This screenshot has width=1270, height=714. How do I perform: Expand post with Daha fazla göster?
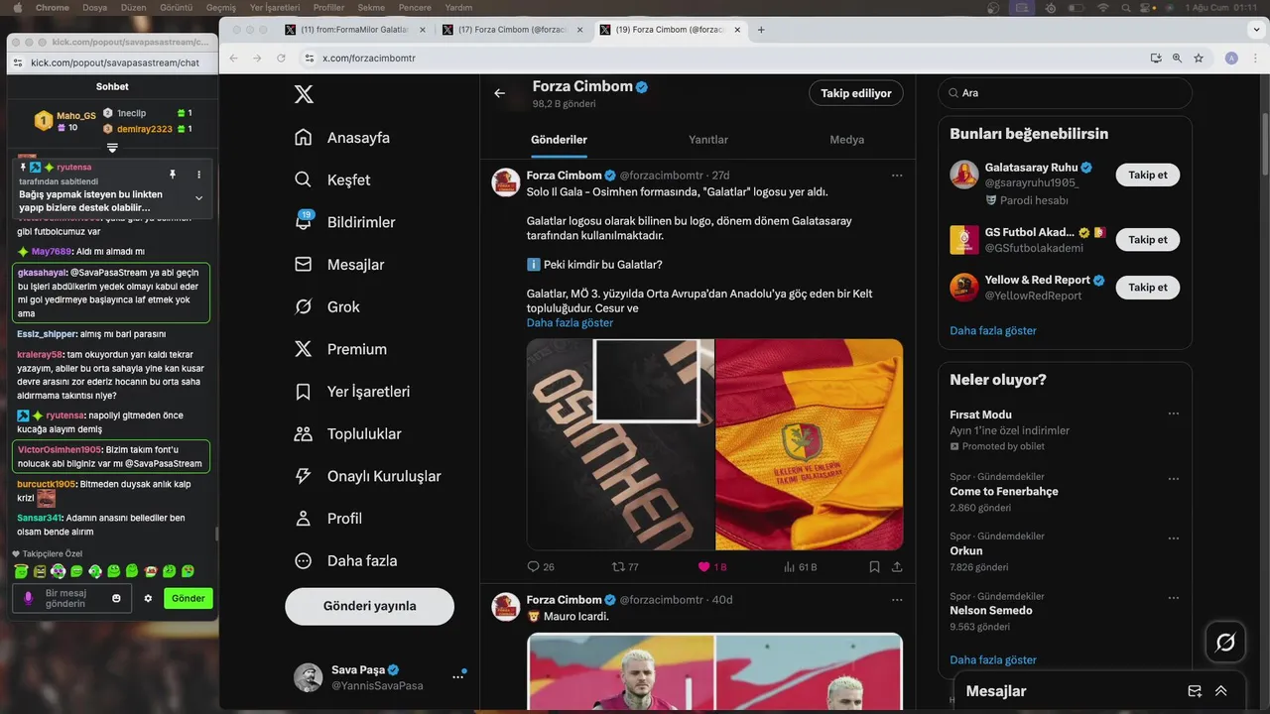570,322
